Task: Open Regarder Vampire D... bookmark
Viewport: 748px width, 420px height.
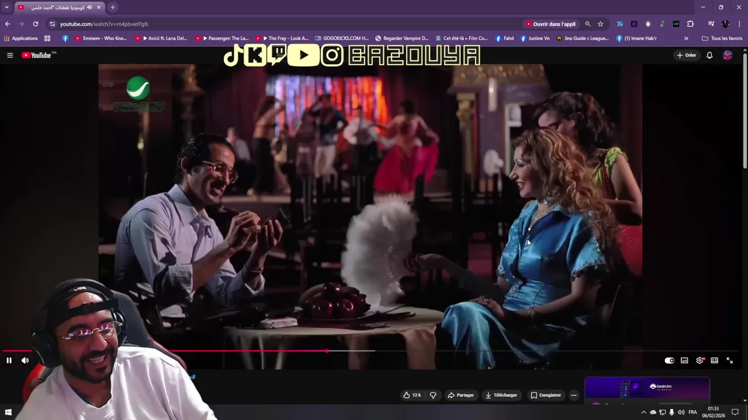Action: (402, 38)
